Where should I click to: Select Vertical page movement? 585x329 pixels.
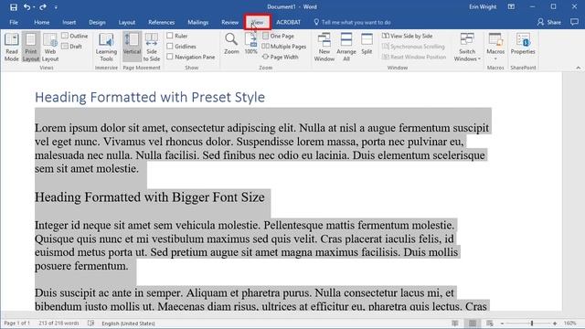(x=132, y=47)
